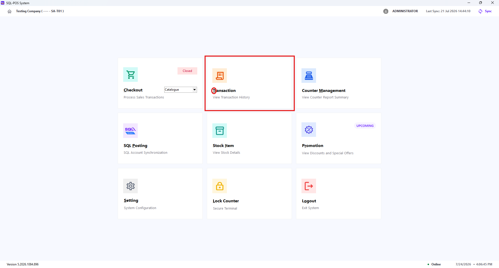Select the Catalogue combo box field

(181, 90)
